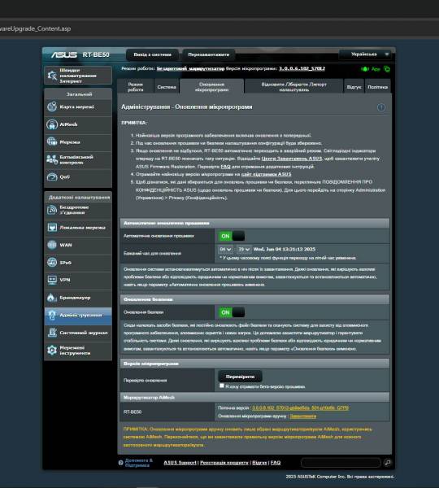Turn off the security update switch
Viewport: 439px width, 488px height.
click(x=232, y=312)
